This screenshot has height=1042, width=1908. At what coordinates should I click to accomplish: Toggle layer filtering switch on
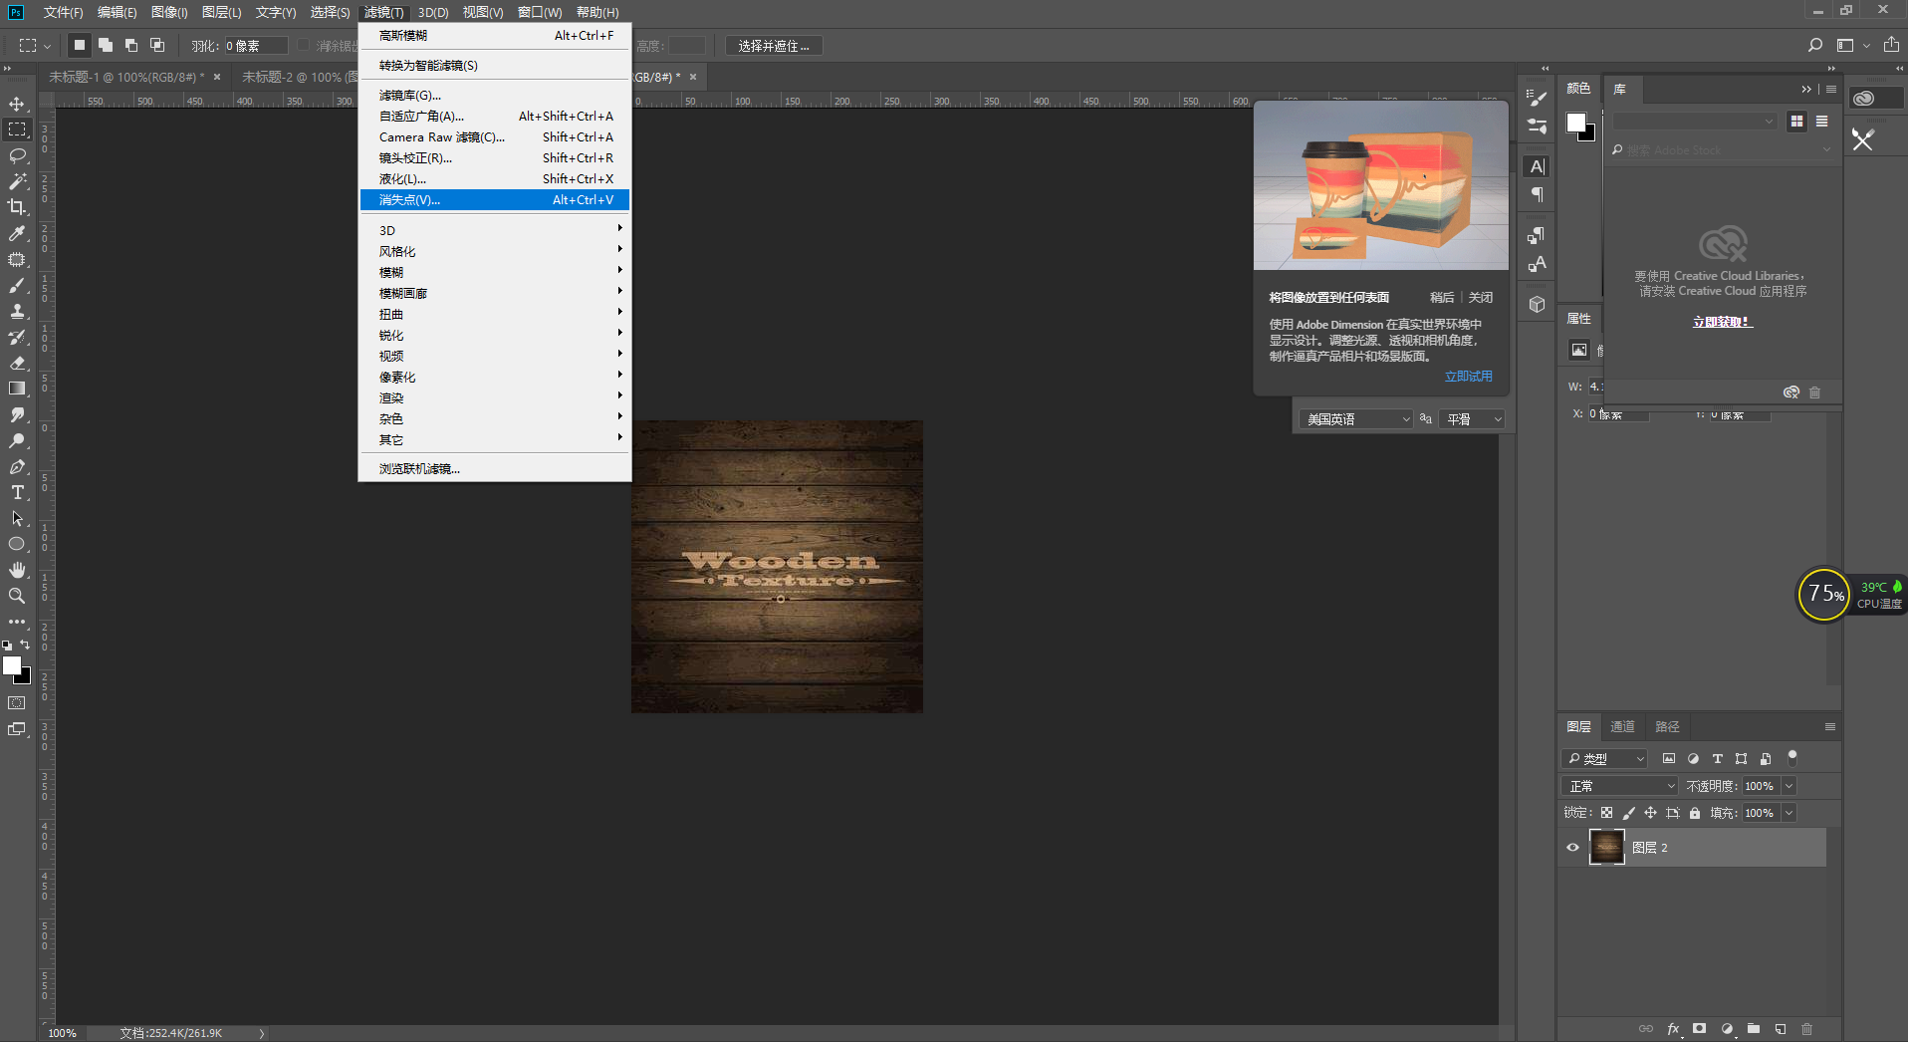pyautogui.click(x=1792, y=757)
